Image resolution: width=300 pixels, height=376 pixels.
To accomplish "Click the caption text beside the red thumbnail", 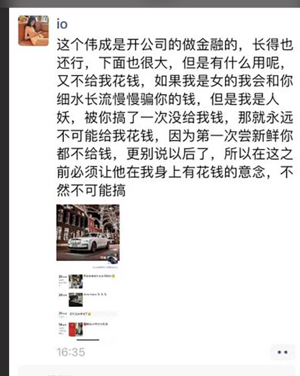I will click(x=96, y=324).
